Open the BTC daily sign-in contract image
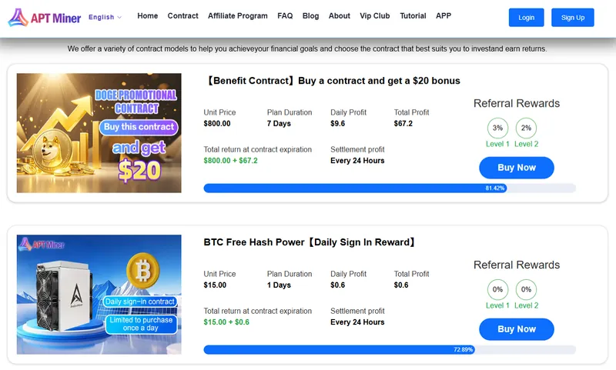Viewport: 616px width, 370px height. click(x=99, y=295)
